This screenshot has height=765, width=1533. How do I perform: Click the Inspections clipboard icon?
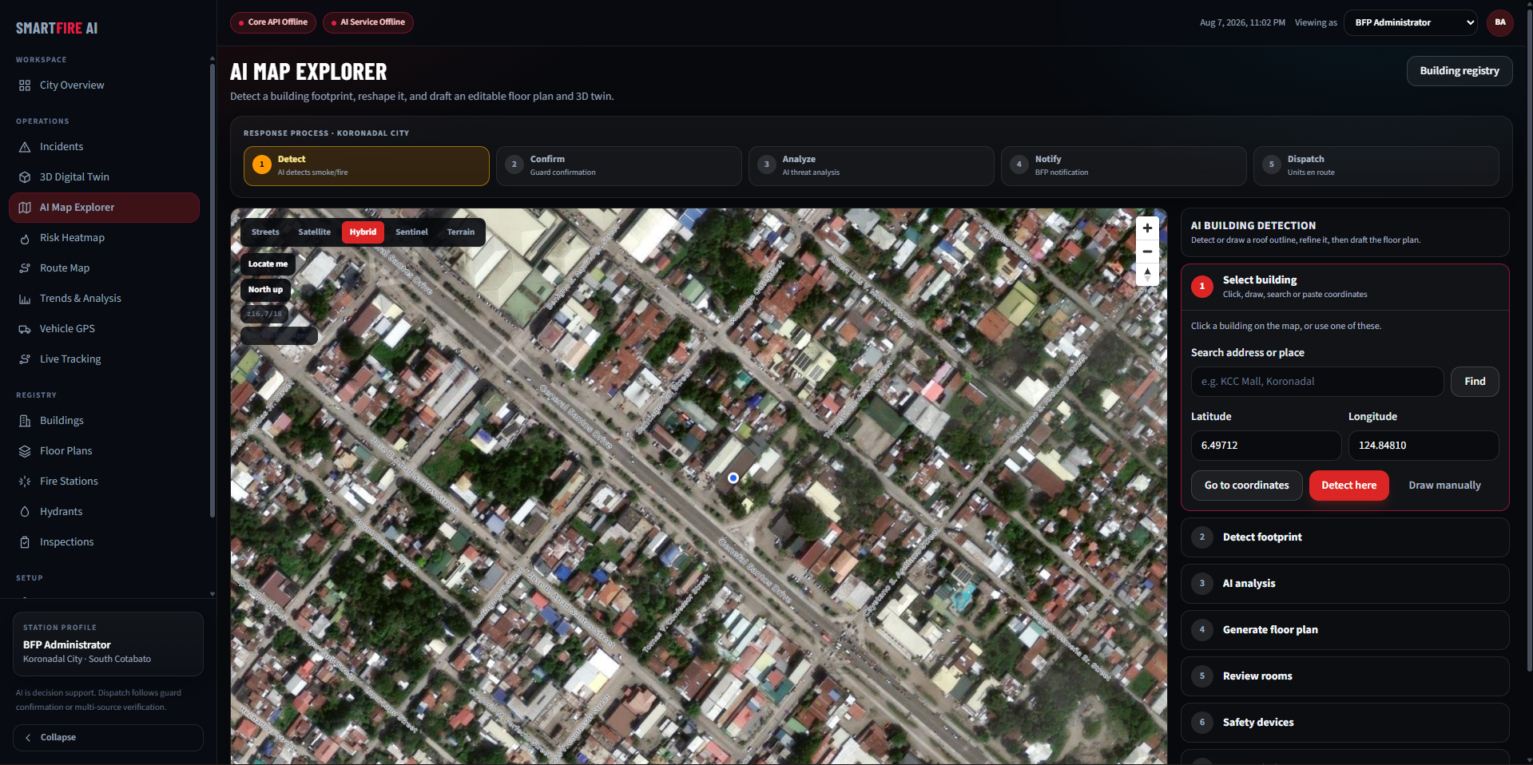pos(25,542)
